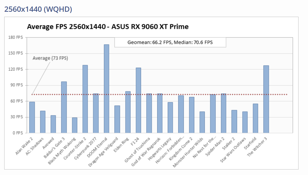Click the "2560x1440 (WQHD)" section heading
The height and width of the screenshot is (175, 308).
38,9
